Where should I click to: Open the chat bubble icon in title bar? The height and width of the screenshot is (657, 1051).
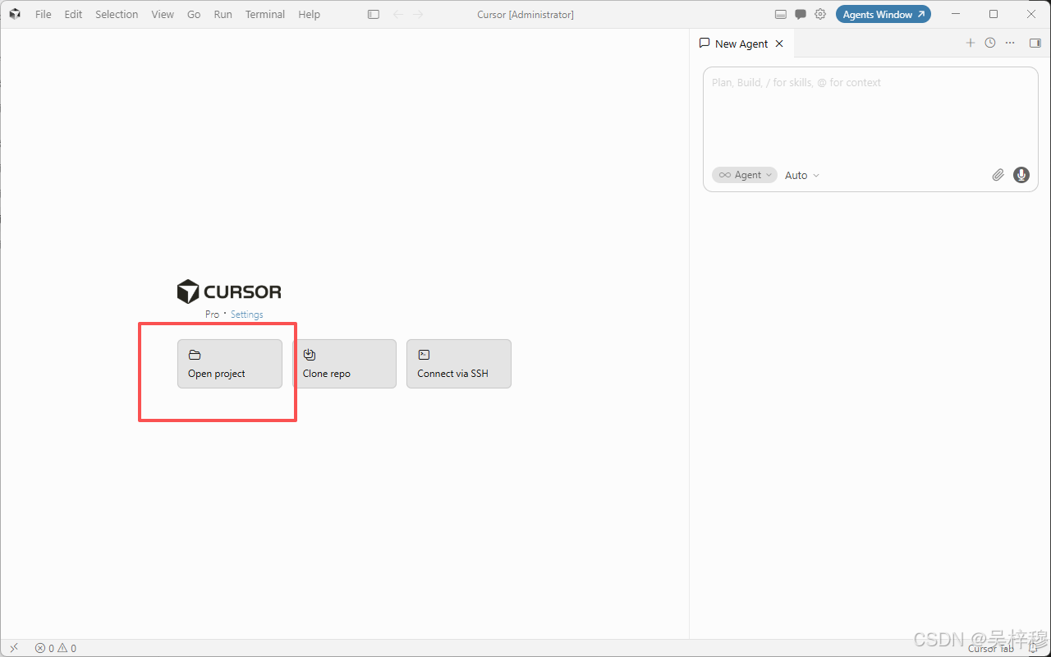tap(801, 15)
